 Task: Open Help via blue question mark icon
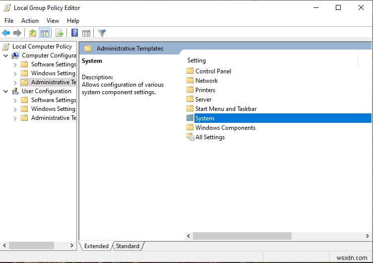click(75, 33)
